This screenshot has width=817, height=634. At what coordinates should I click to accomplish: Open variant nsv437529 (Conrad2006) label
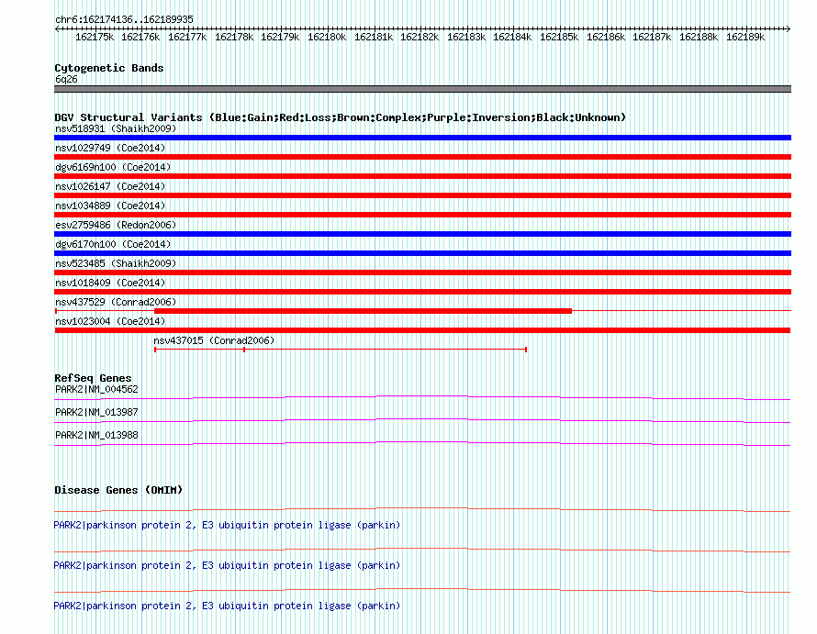point(116,302)
